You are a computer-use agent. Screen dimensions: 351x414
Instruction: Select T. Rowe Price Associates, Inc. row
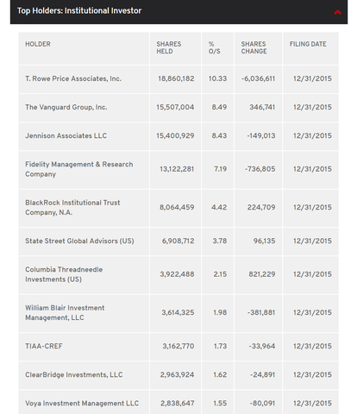[x=179, y=79]
